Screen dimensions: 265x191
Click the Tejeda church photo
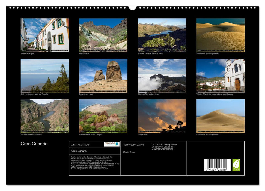[x=221, y=76]
